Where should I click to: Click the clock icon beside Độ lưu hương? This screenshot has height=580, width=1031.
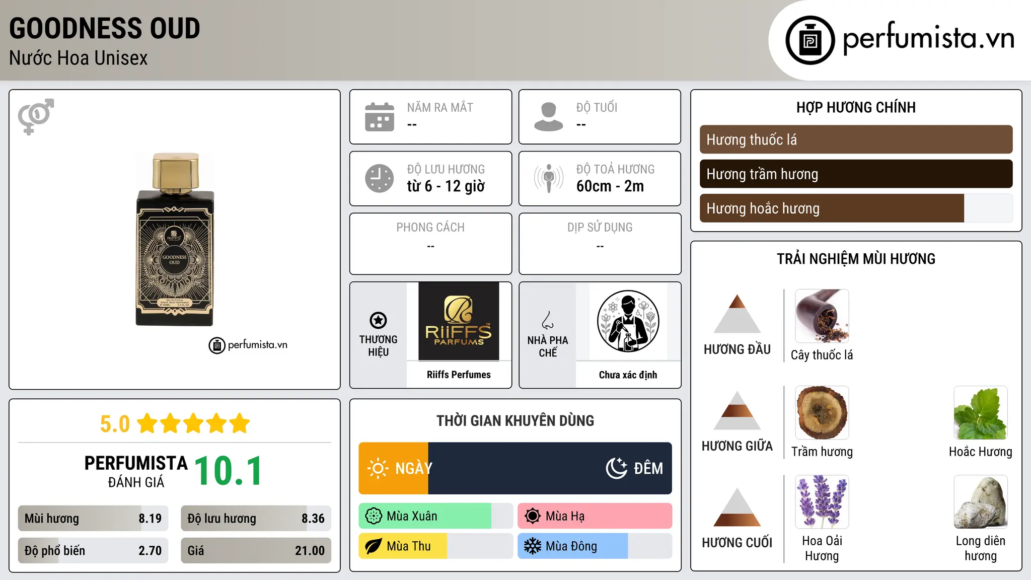380,178
